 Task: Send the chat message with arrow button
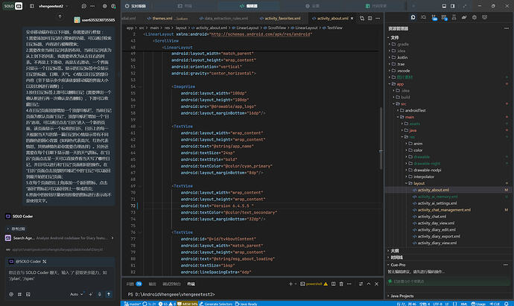tap(109, 294)
